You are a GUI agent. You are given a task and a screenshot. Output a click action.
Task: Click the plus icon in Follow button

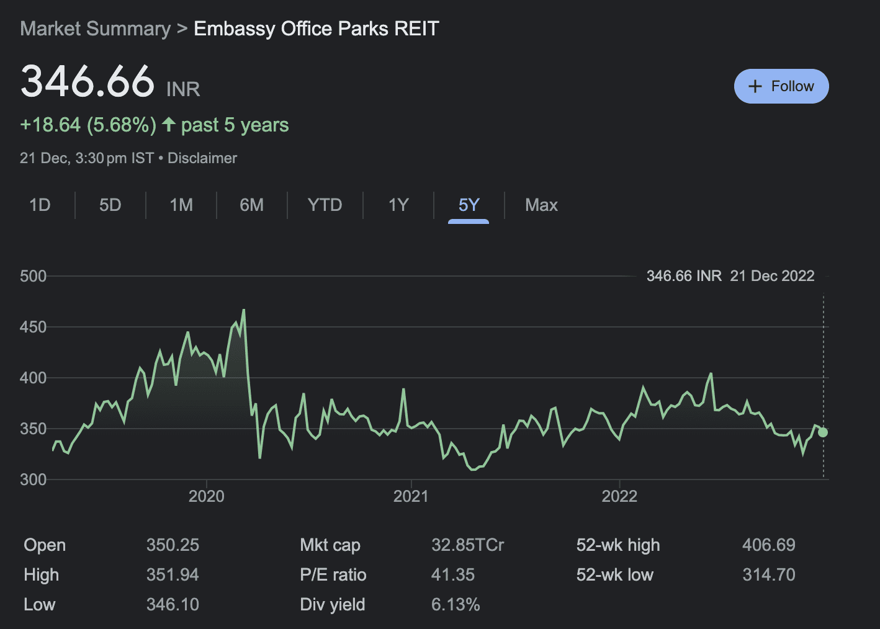pos(755,86)
